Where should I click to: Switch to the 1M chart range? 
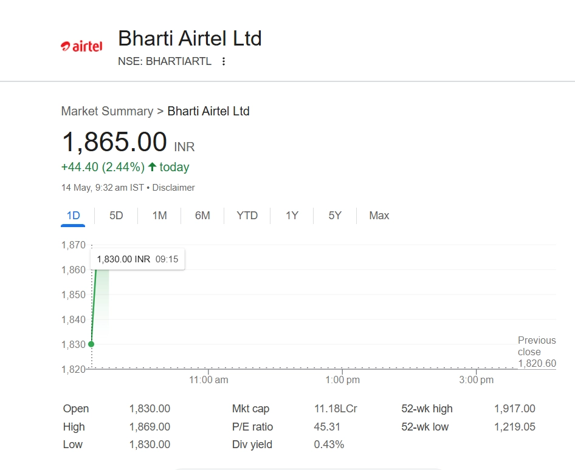pos(159,216)
